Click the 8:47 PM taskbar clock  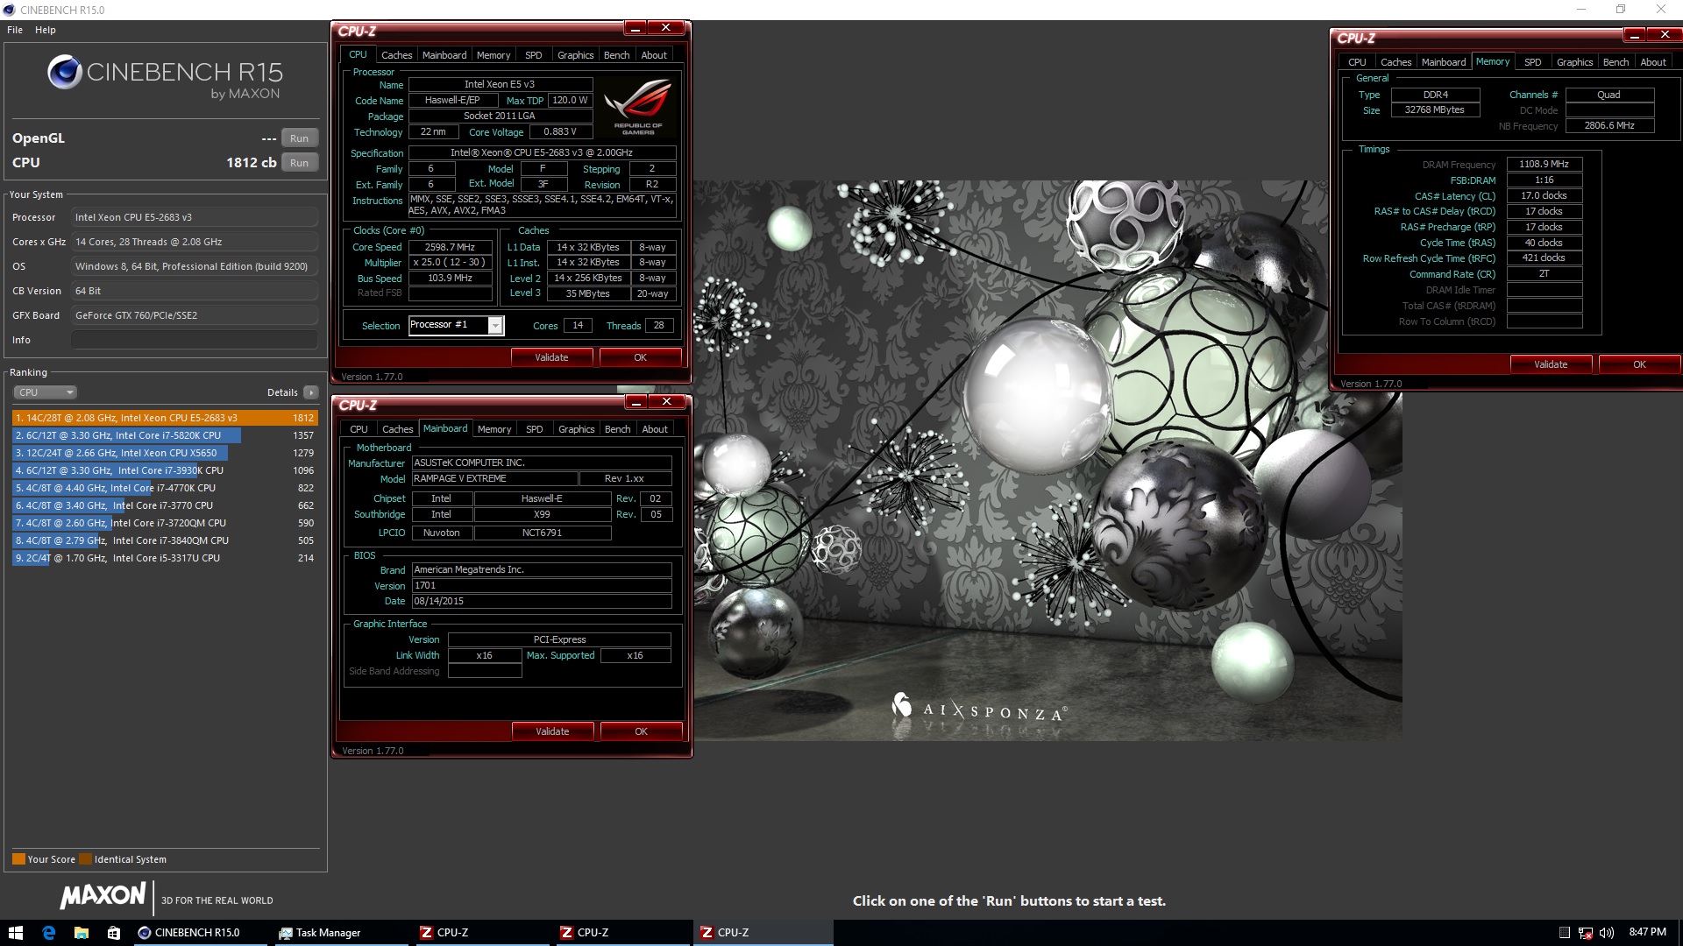click(1647, 932)
